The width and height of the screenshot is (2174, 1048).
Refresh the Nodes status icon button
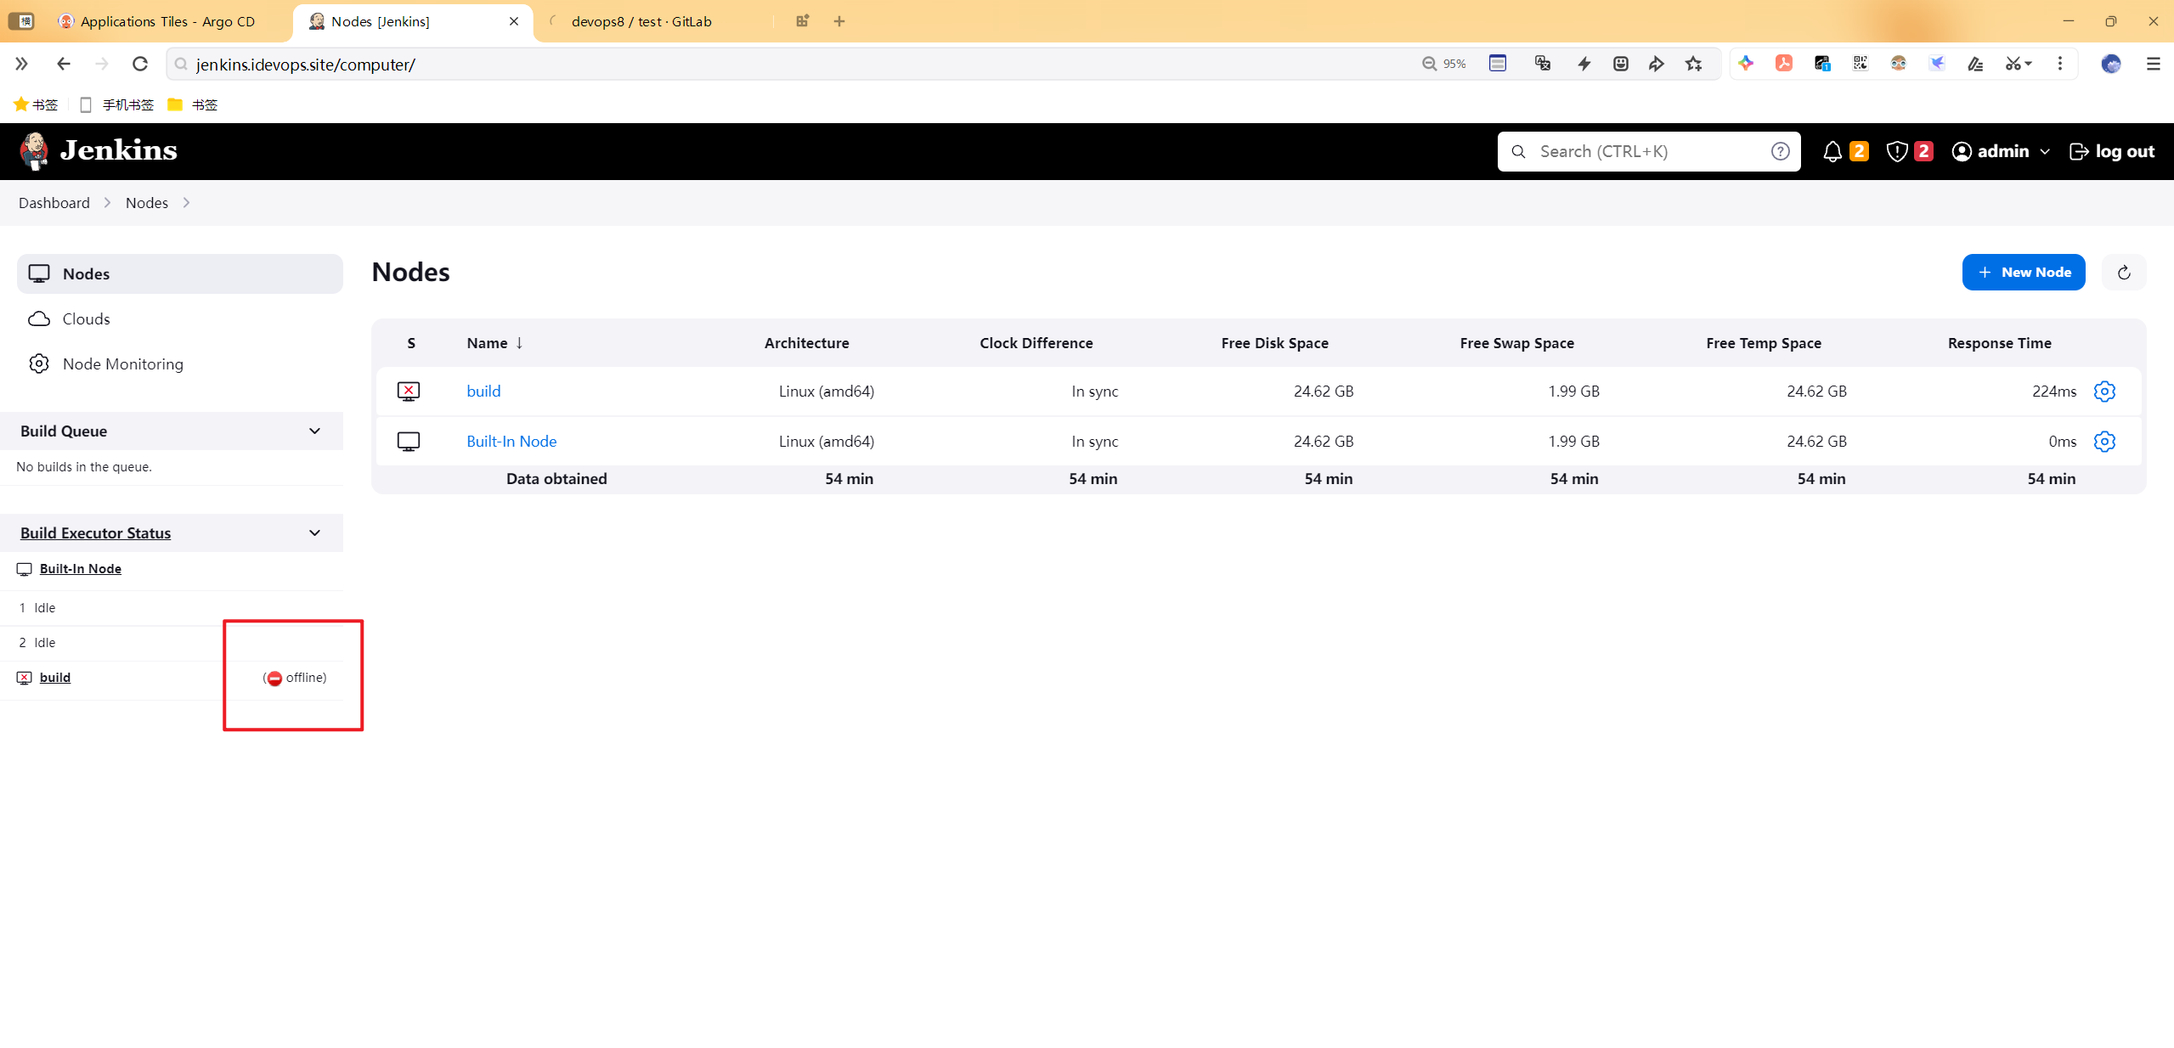[2124, 273]
